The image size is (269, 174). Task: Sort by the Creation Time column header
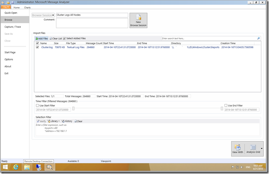[228, 43]
